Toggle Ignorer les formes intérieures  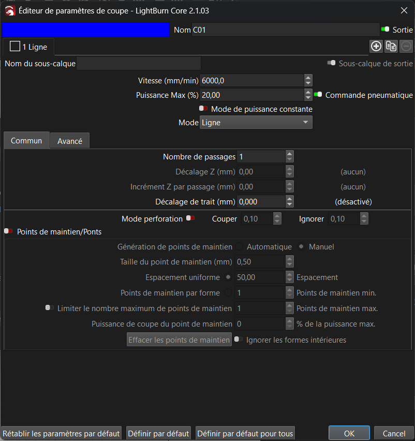[239, 339]
